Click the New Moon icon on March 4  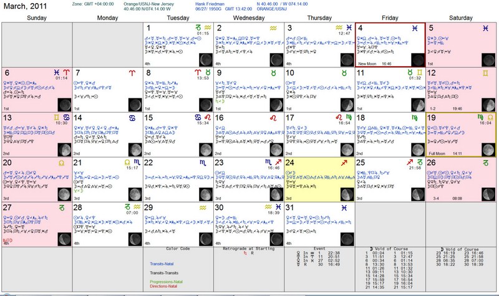[x=418, y=59]
